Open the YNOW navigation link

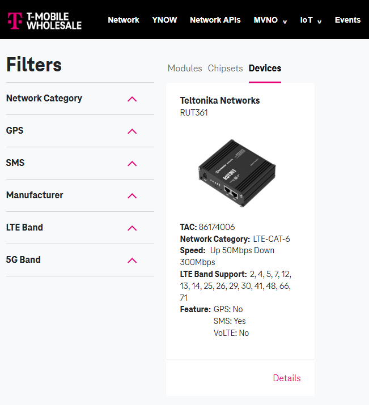click(164, 20)
